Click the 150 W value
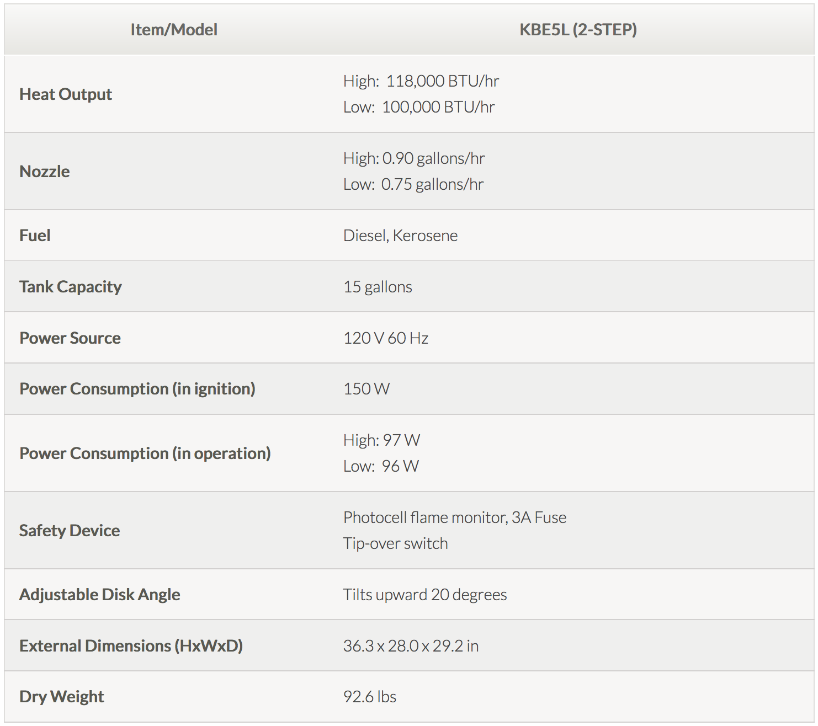Image resolution: width=818 pixels, height=726 pixels. (x=366, y=389)
